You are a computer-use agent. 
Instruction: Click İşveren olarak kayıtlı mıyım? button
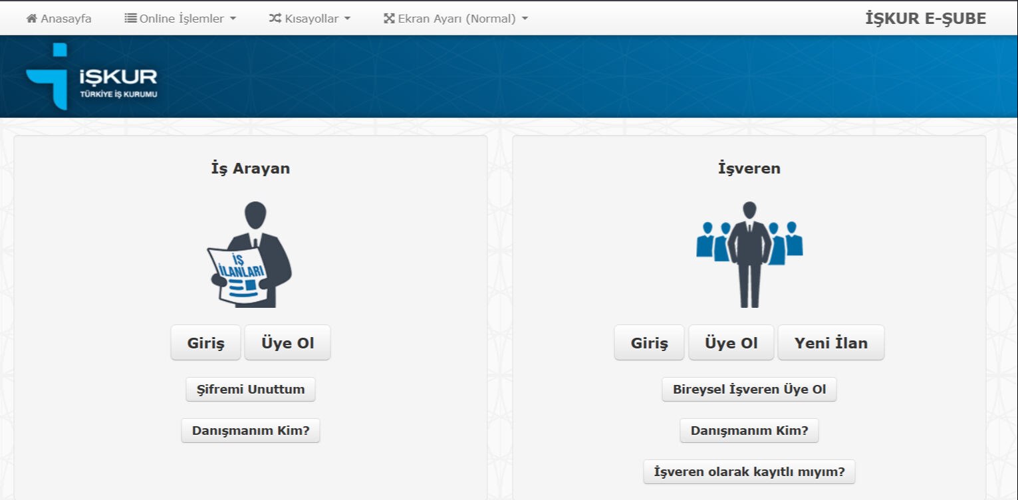click(749, 472)
